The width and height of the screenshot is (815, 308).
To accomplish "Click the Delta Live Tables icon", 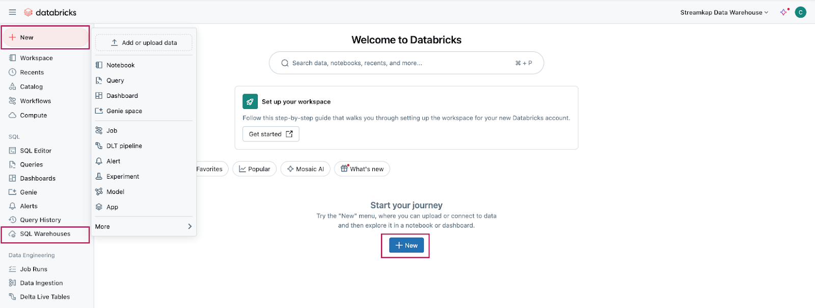I will coord(13,297).
